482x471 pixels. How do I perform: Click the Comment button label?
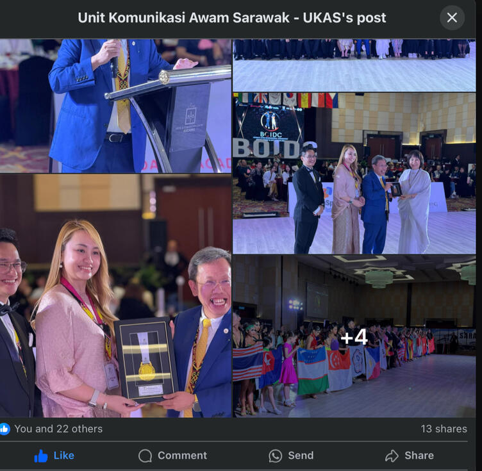(182, 456)
